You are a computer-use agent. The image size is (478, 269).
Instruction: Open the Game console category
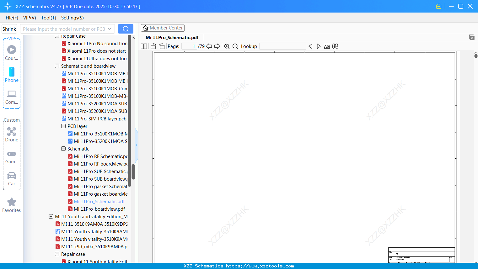pos(12,157)
